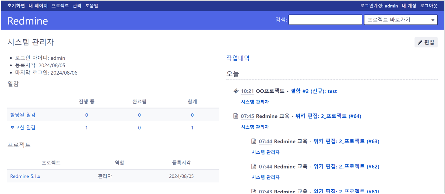Click the 진행 중 column header

(87, 102)
